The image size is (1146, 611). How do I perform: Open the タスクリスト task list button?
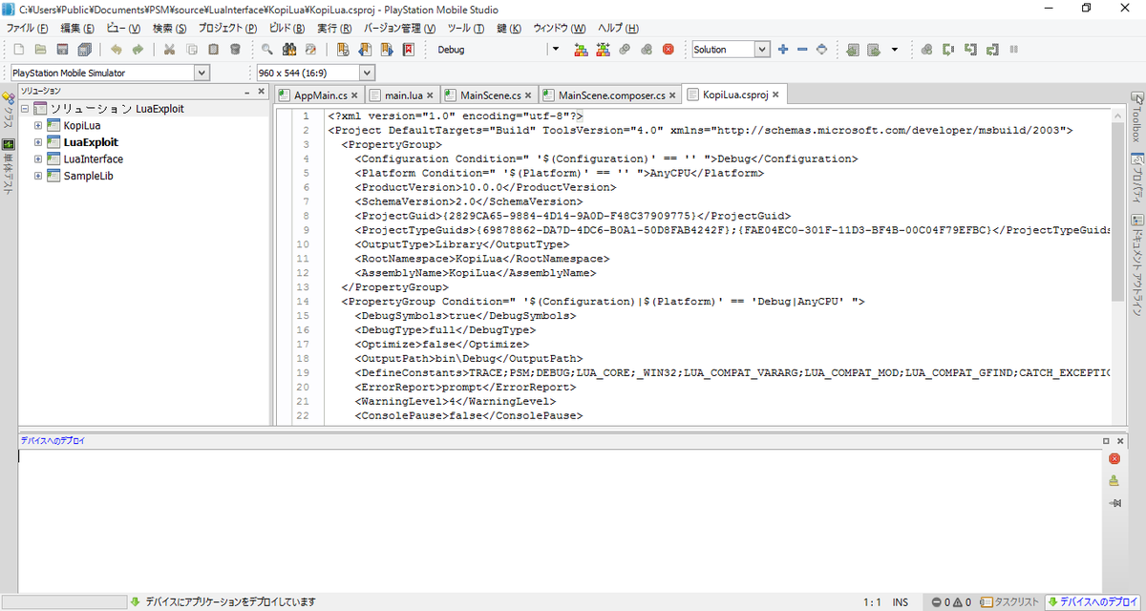coord(1008,601)
